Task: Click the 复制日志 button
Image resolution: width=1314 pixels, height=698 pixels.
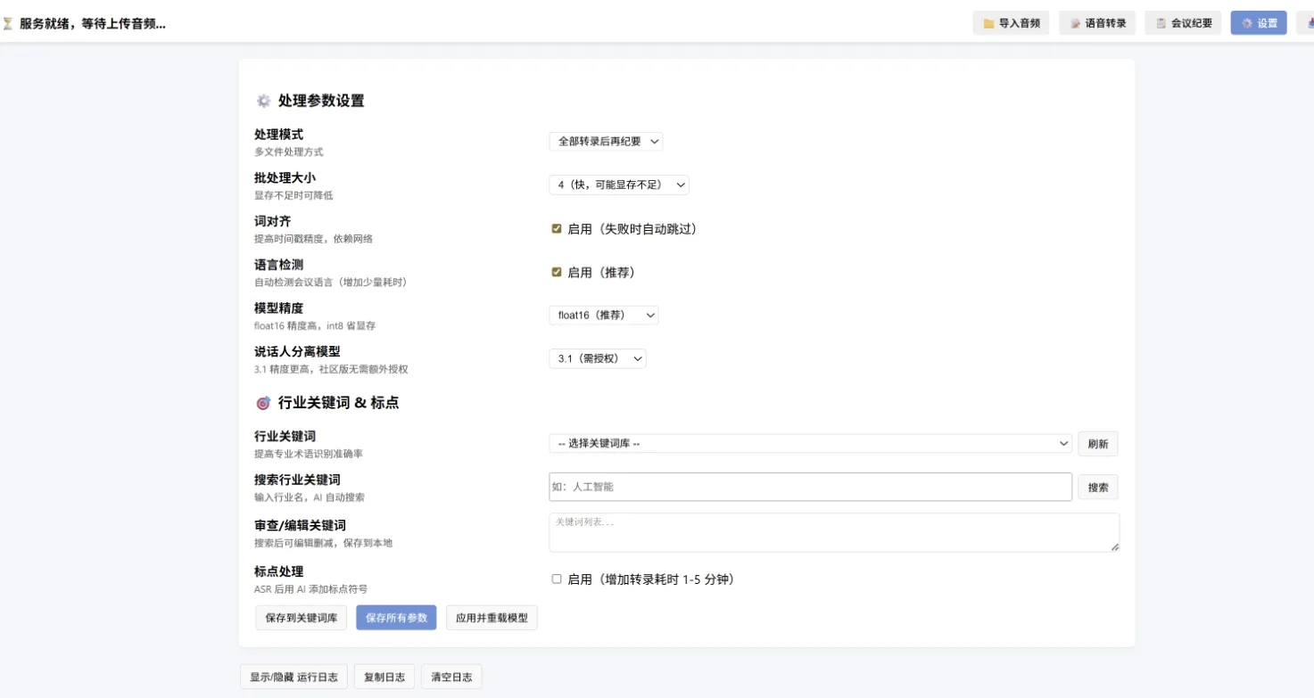Action: (384, 677)
